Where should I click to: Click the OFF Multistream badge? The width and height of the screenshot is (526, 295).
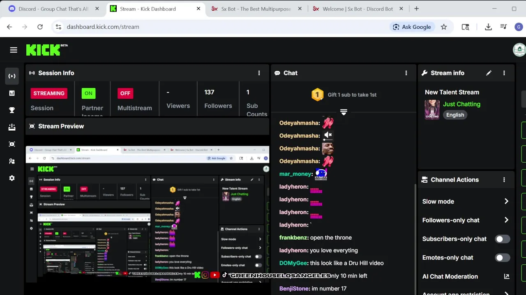[x=125, y=93]
